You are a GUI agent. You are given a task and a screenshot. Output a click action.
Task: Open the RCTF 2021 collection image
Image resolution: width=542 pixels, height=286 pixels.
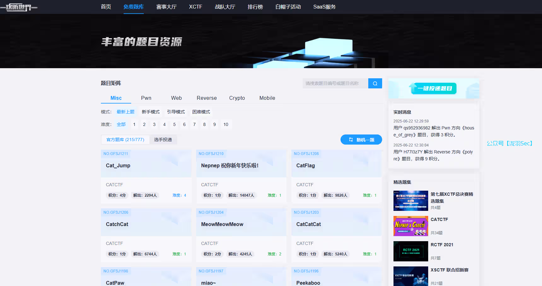411,251
